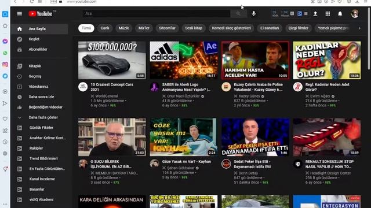Image resolution: width=371 pixels, height=208 pixels.
Task: Open the YouTube hamburger guide menu
Action: tap(19, 14)
